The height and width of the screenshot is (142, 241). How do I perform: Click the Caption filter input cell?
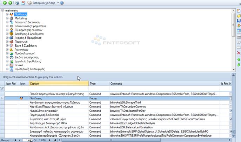[59, 88]
